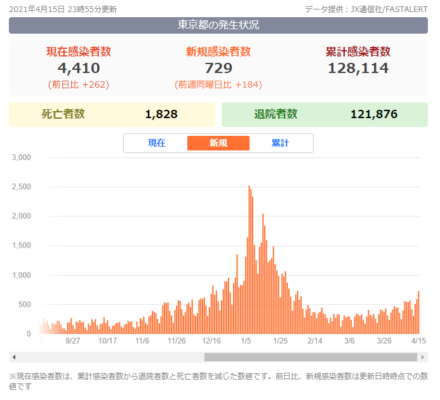Click the scrollbar left arrow

(14, 357)
